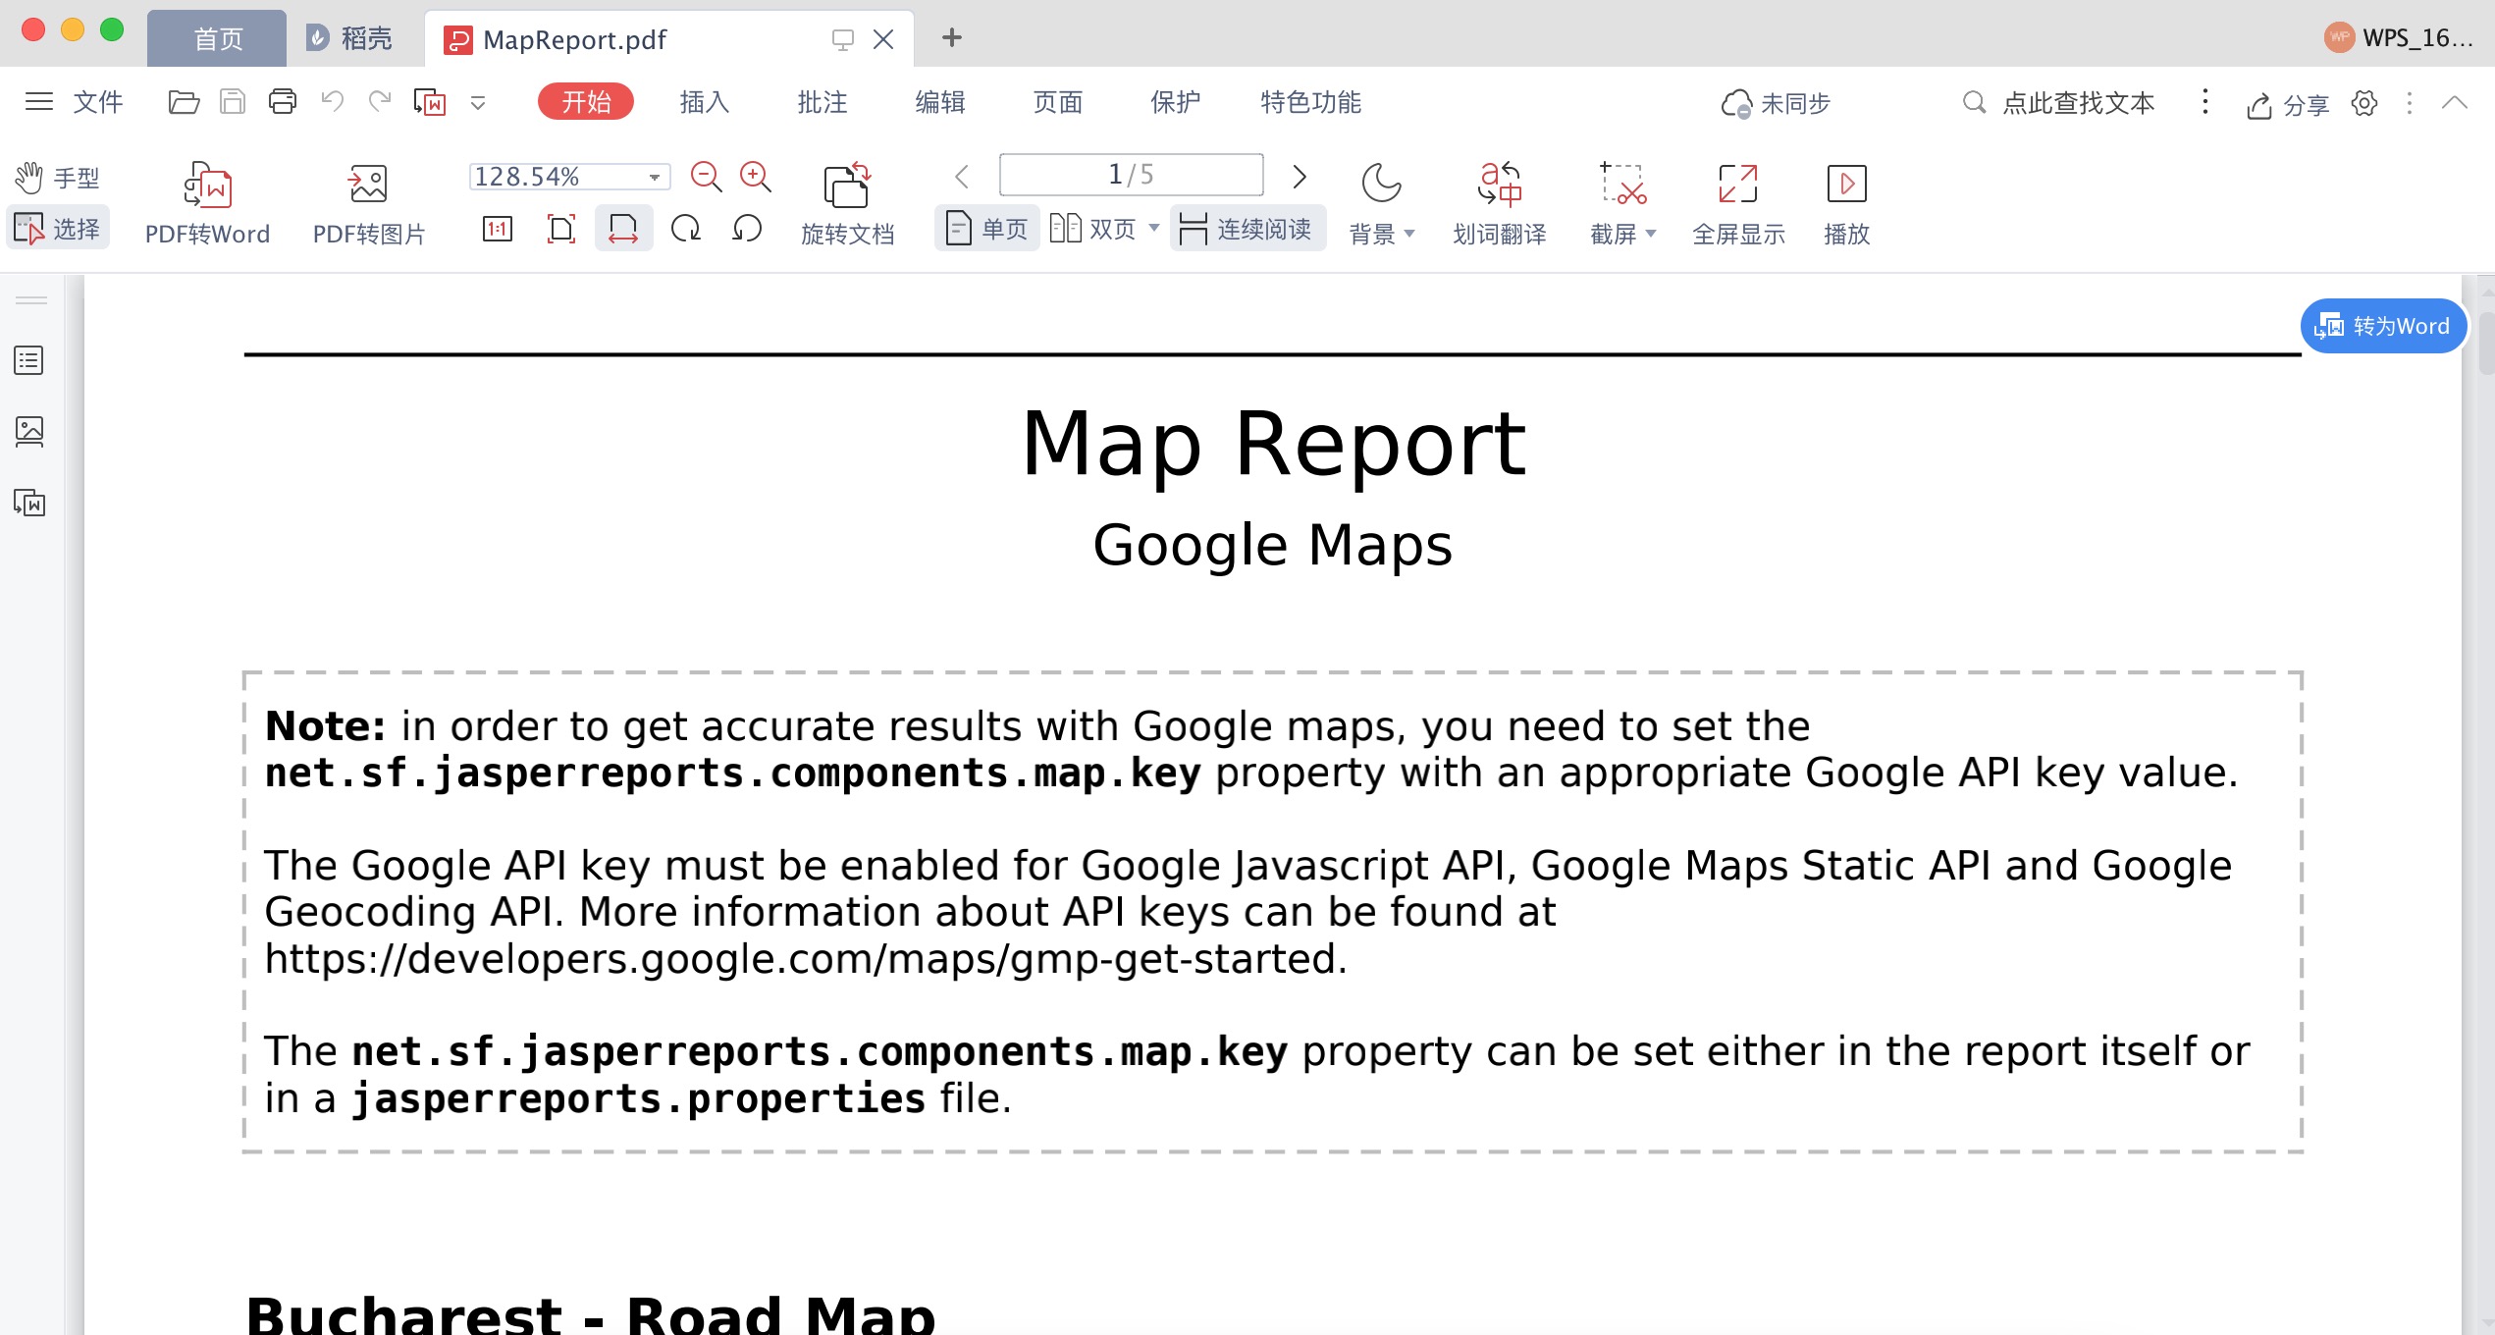Image resolution: width=2495 pixels, height=1335 pixels.
Task: Expand the quick access toolbar dropdown arrow
Action: [478, 103]
